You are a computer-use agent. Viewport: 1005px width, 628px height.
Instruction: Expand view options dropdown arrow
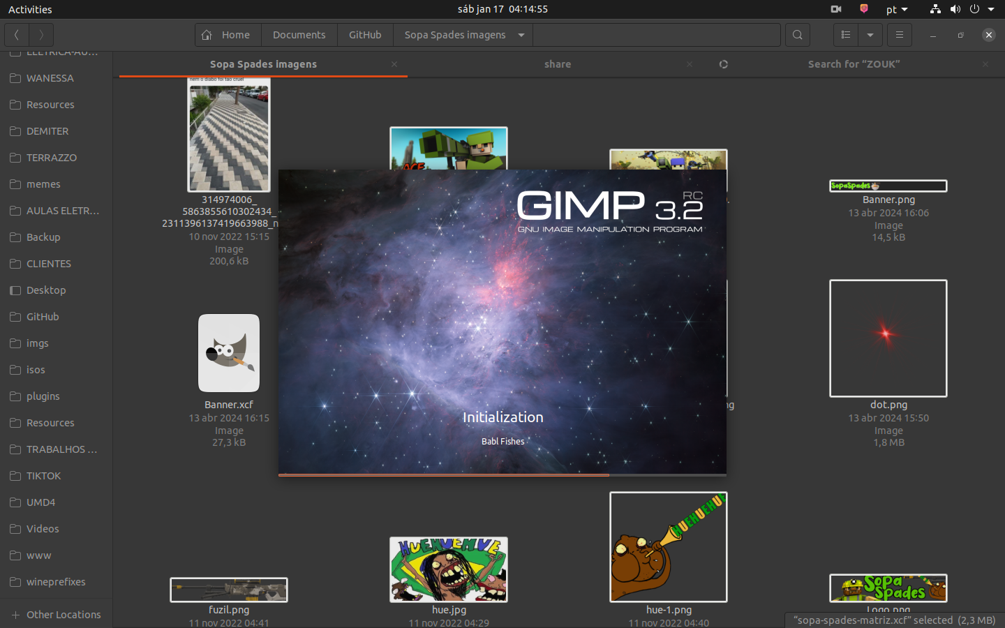870,35
